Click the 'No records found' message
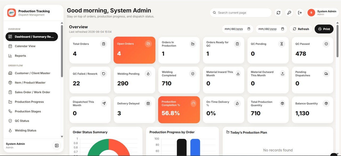341x156 pixels. coord(278,150)
